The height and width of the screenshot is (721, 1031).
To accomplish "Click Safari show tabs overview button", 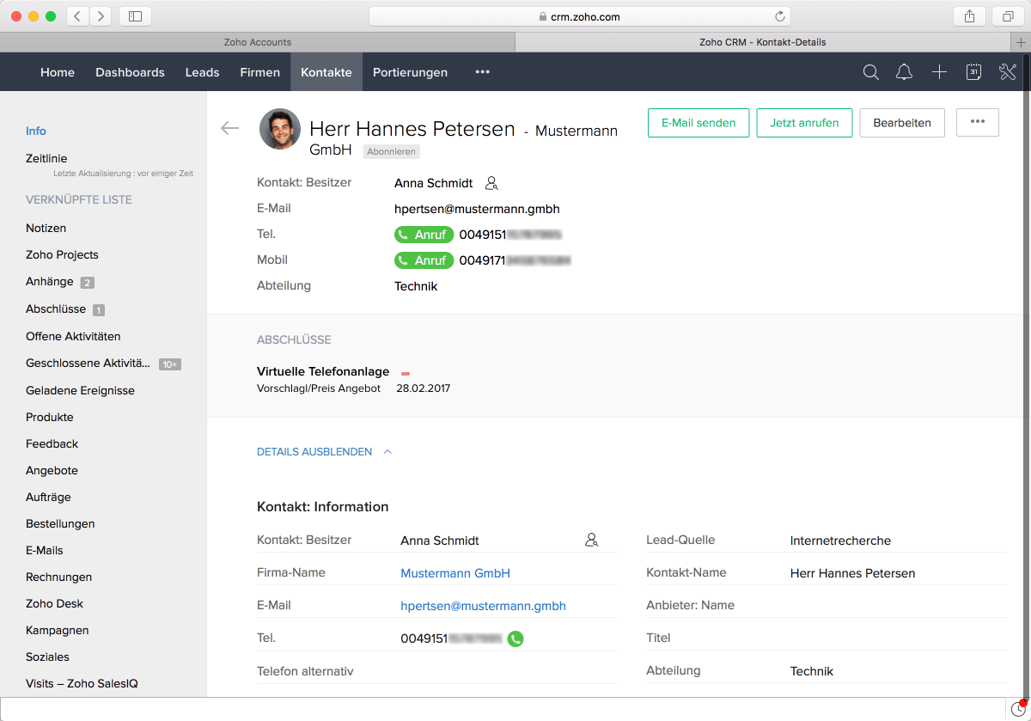I will pos(1007,16).
